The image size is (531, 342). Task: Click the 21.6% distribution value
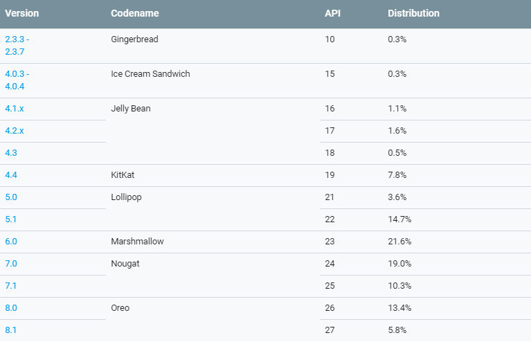(400, 242)
